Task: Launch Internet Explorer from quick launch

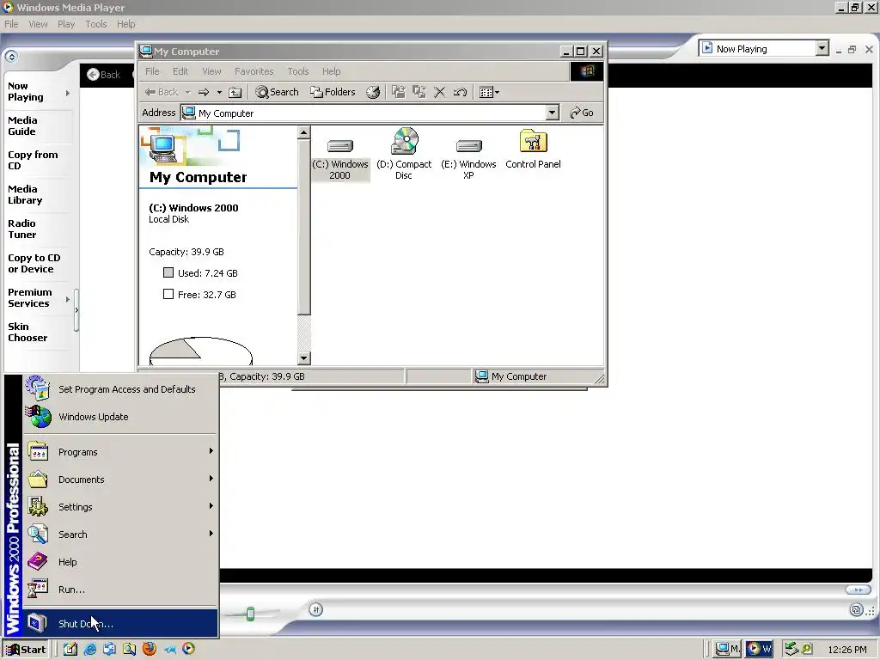Action: point(89,649)
